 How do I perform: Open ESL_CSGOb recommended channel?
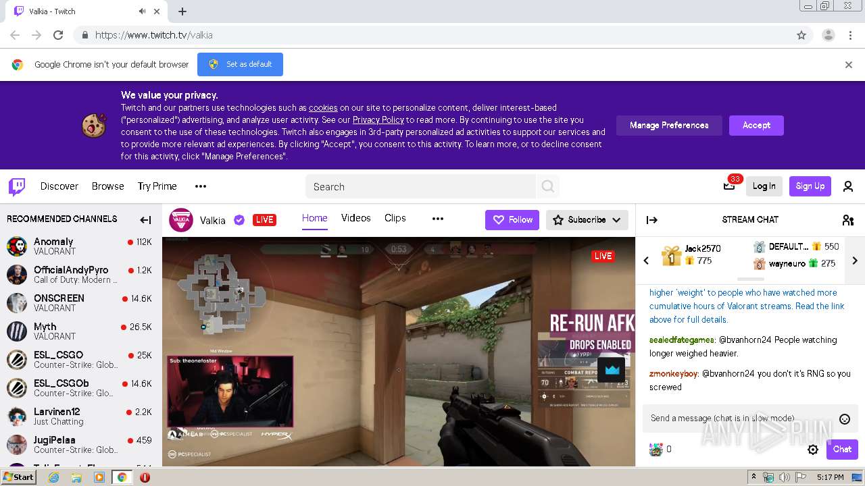pos(80,388)
